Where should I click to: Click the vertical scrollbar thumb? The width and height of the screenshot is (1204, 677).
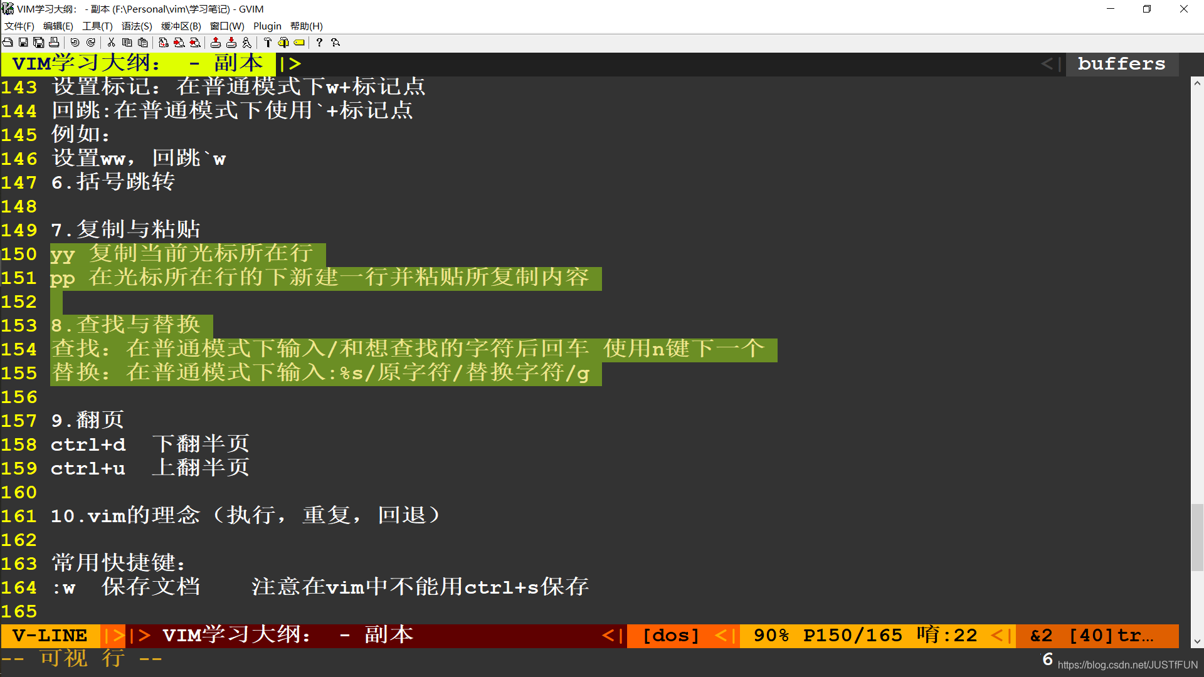pos(1197,537)
